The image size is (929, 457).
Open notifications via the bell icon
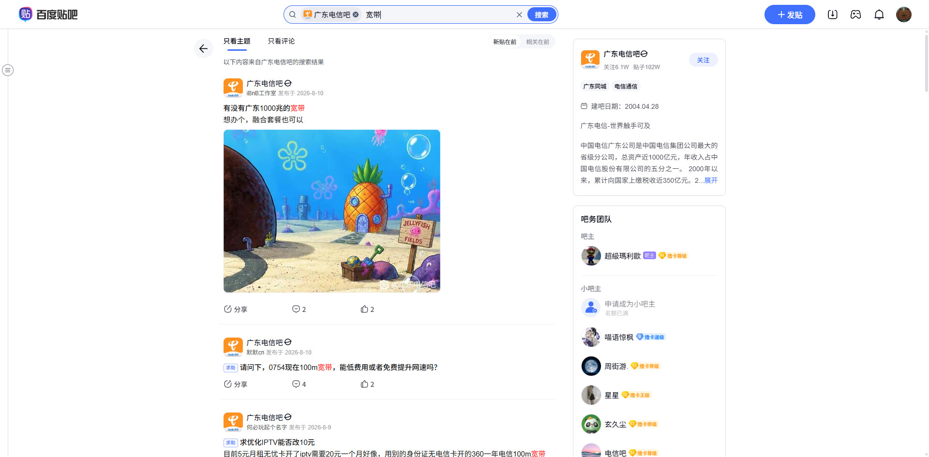tap(879, 15)
